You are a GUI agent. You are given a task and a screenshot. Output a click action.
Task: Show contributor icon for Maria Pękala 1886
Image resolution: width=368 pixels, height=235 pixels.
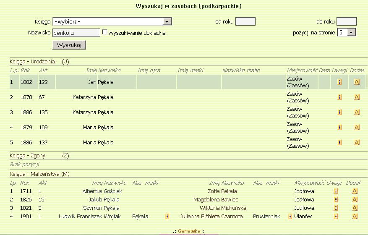coord(357,142)
